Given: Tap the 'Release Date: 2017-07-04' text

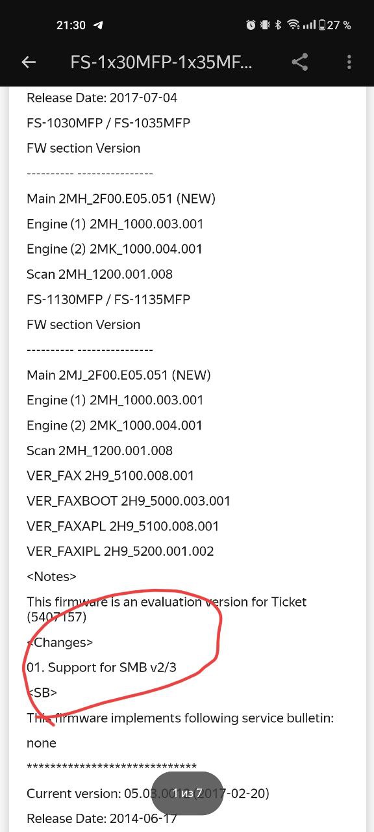Looking at the screenshot, I should coord(102,98).
